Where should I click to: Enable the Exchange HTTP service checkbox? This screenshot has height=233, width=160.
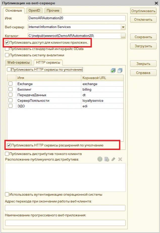11,84
